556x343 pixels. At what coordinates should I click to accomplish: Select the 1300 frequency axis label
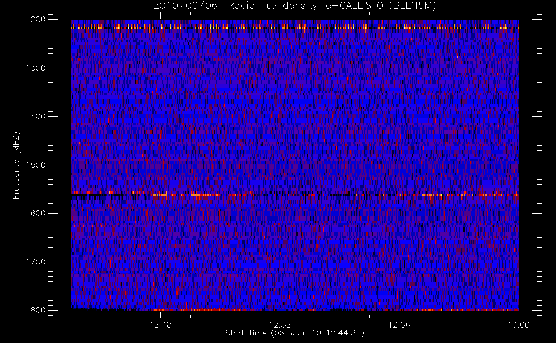click(36, 68)
